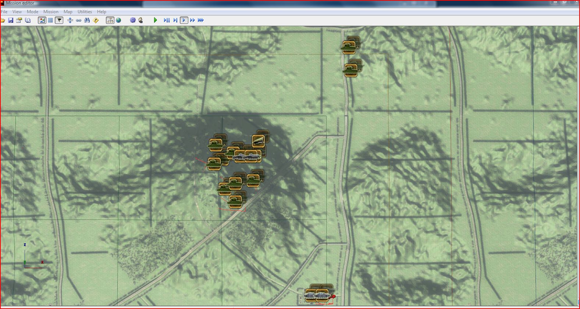Toggle the hierarchy tree icon

point(110,20)
